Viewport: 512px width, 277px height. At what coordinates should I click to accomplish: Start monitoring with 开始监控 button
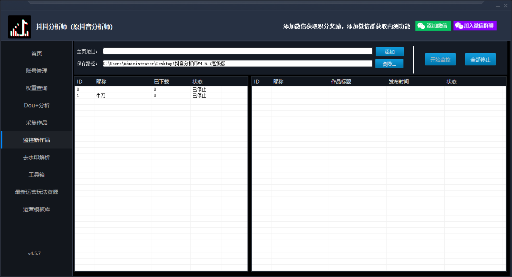pyautogui.click(x=440, y=60)
